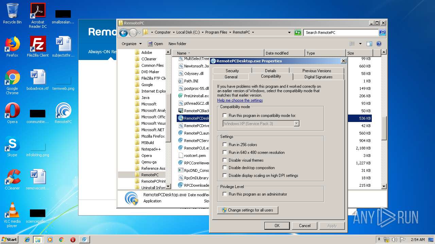435x244 pixels.
Task: Select the Notepad++ folder in tree
Action: (151, 149)
